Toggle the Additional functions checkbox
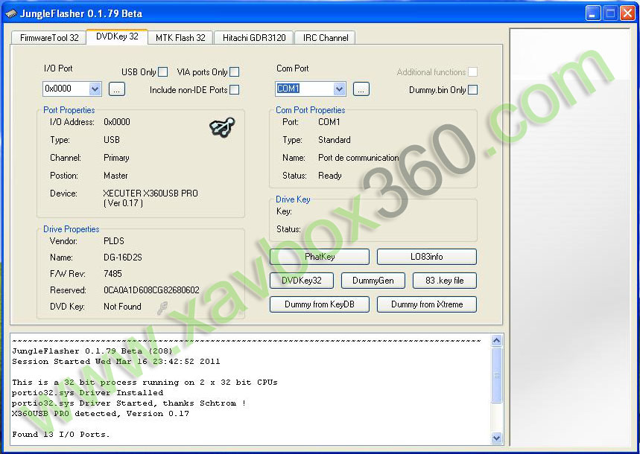Image resolution: width=640 pixels, height=454 pixels. 472,72
